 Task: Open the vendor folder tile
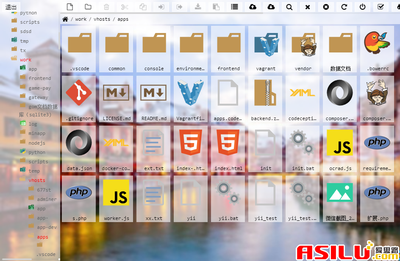tap(303, 49)
